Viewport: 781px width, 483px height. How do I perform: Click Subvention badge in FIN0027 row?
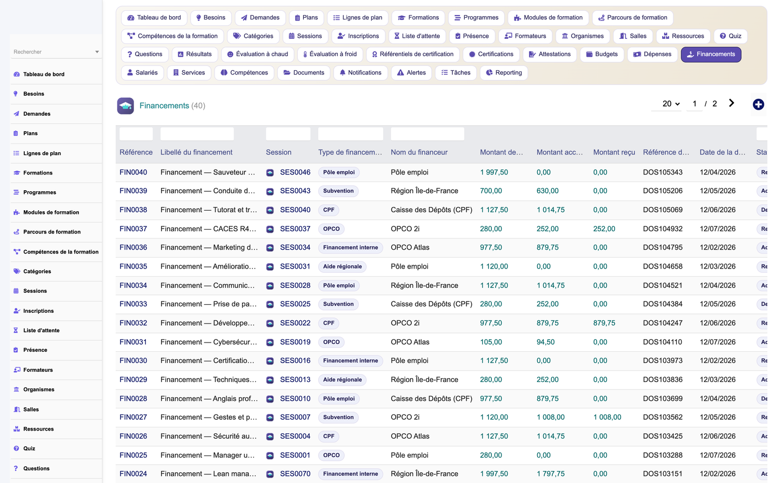point(338,417)
